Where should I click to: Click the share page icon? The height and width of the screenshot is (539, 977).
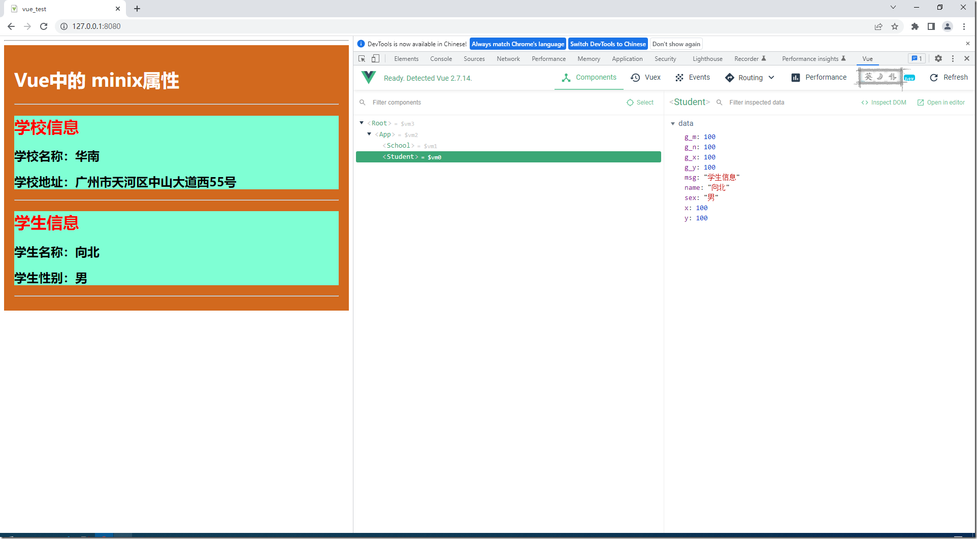(x=878, y=26)
